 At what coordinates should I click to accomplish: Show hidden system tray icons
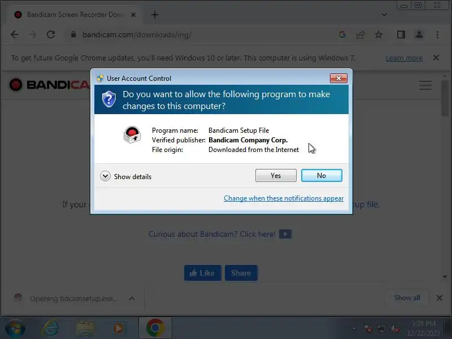point(354,329)
